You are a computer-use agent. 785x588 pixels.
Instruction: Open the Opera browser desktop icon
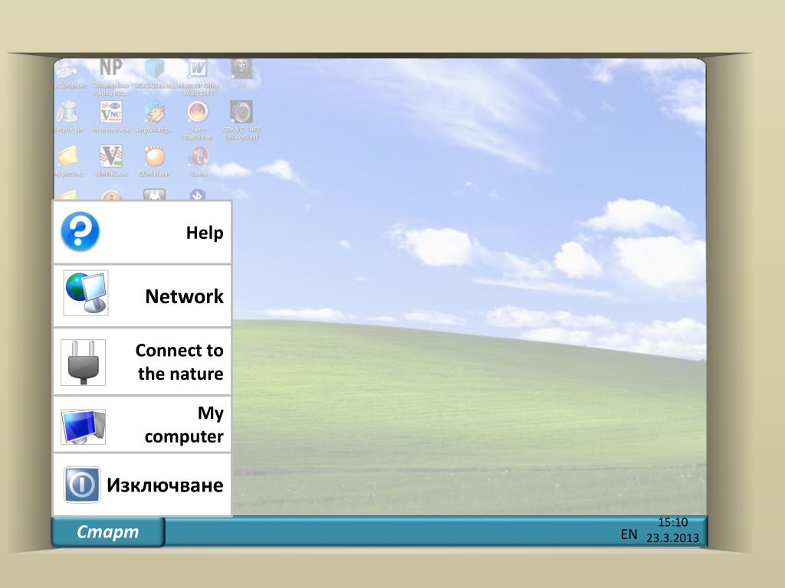199,161
